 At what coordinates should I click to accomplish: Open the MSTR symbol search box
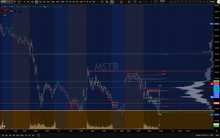[6, 2]
